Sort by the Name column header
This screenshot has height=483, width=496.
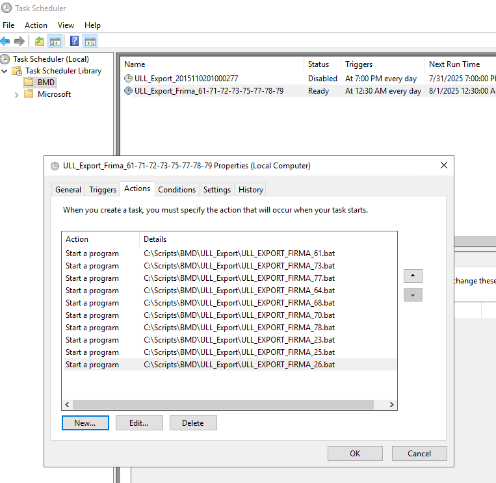point(212,64)
